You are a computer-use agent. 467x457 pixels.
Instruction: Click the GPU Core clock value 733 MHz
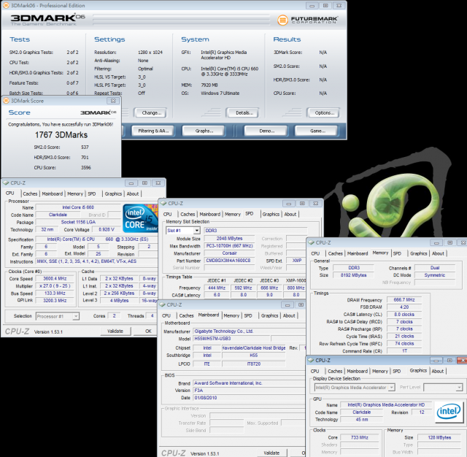point(360,437)
